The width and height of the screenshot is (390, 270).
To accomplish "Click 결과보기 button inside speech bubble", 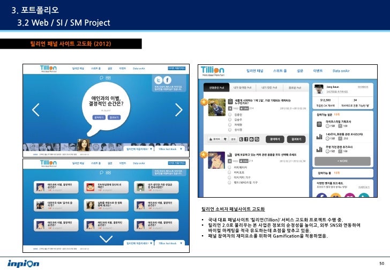I will tap(114, 117).
